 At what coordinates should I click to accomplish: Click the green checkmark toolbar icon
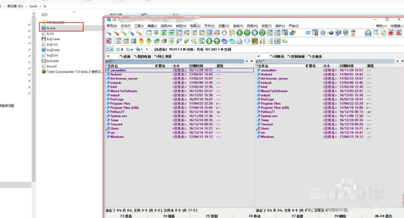tap(262, 33)
